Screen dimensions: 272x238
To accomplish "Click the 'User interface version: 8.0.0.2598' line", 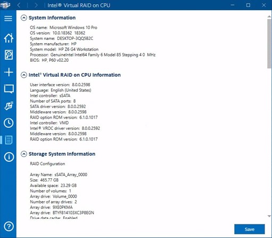I will [x=60, y=85].
